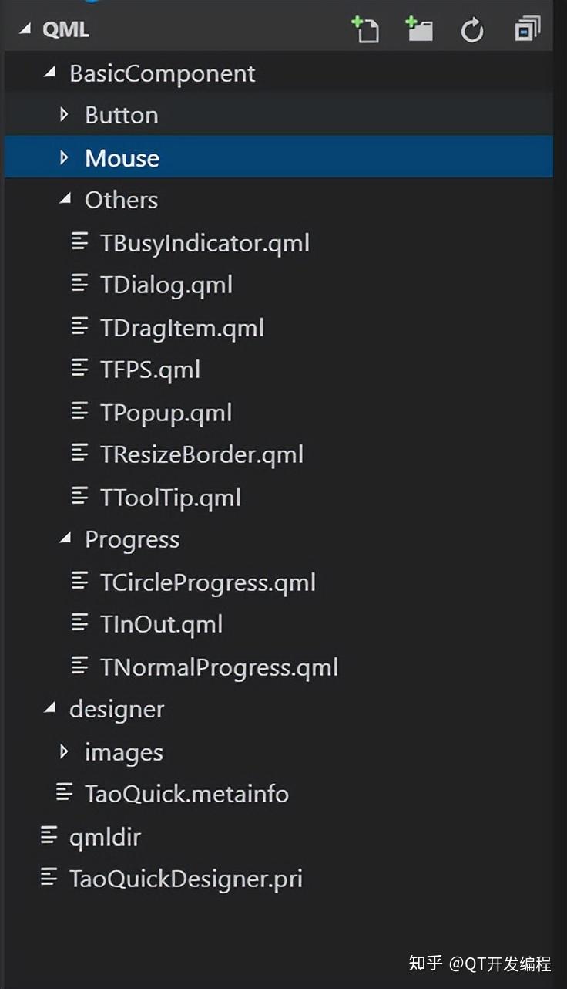Click the Refresh Explorer icon
Screen dimensions: 567x989
point(472,31)
